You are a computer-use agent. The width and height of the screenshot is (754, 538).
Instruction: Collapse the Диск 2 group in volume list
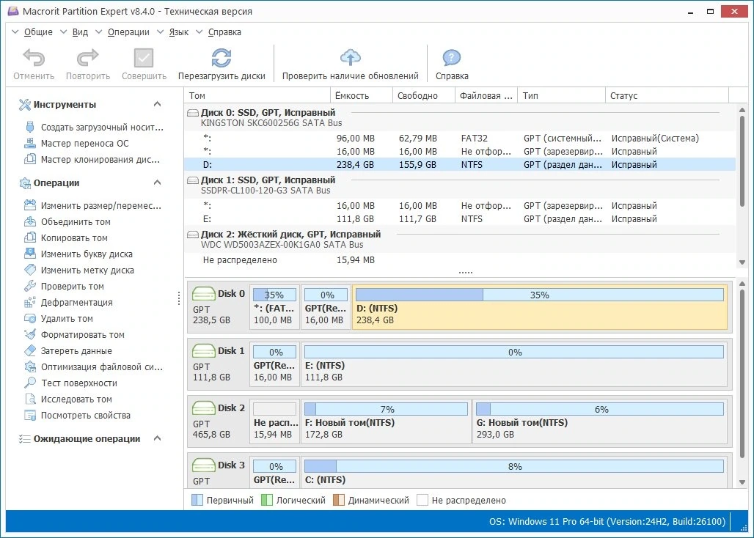[192, 235]
